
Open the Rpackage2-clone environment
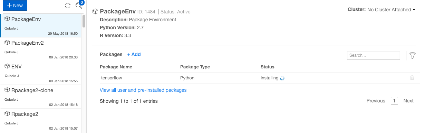point(41,97)
